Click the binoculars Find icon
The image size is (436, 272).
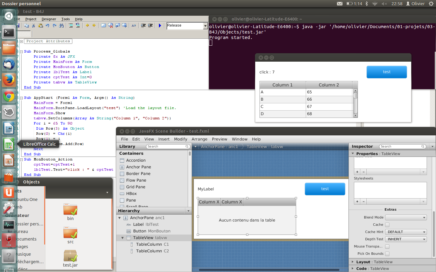(x=61, y=26)
